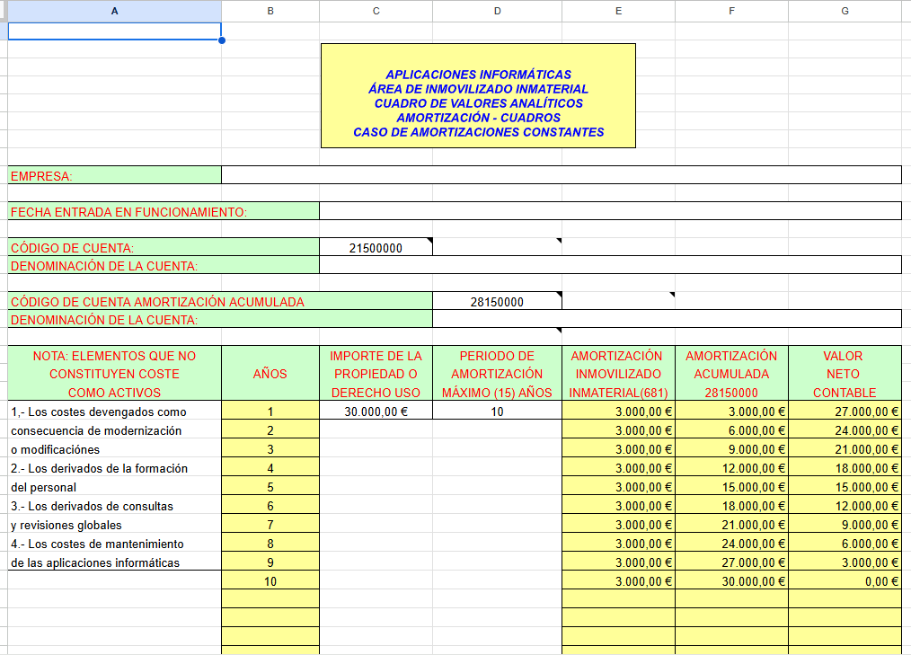Click accumulated amortization cell 15.000,00 €
The image size is (911, 655).
point(731,487)
